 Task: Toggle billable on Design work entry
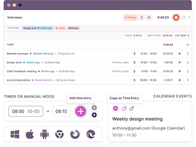click(x=134, y=62)
